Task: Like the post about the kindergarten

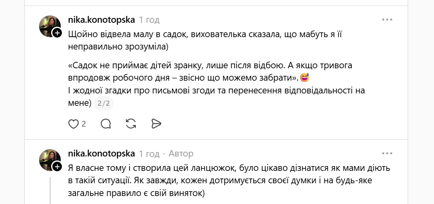Action: (x=74, y=124)
